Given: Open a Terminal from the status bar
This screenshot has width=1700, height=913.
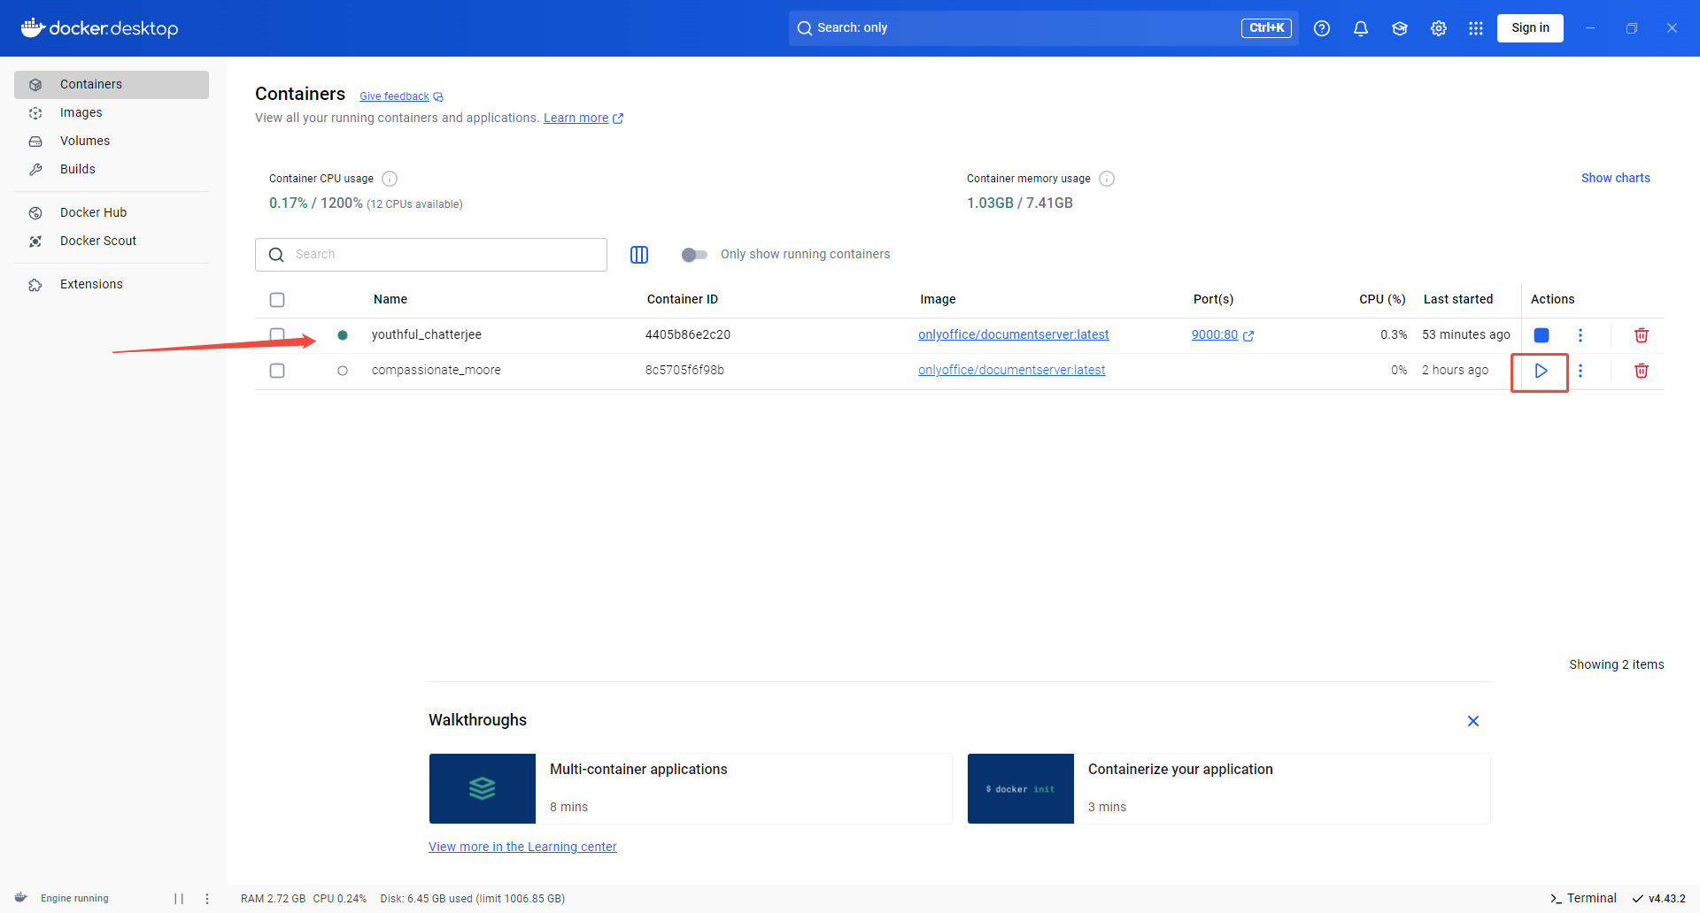Looking at the screenshot, I should [1584, 898].
